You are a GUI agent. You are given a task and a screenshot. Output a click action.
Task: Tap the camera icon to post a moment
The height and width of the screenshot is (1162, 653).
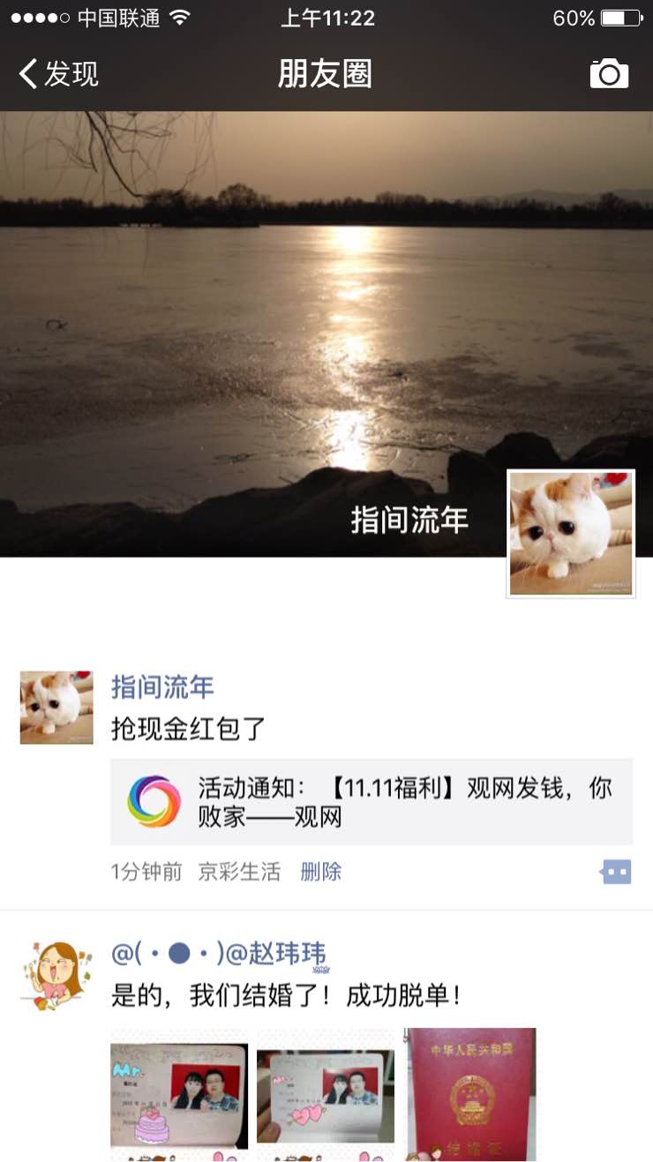tap(609, 74)
